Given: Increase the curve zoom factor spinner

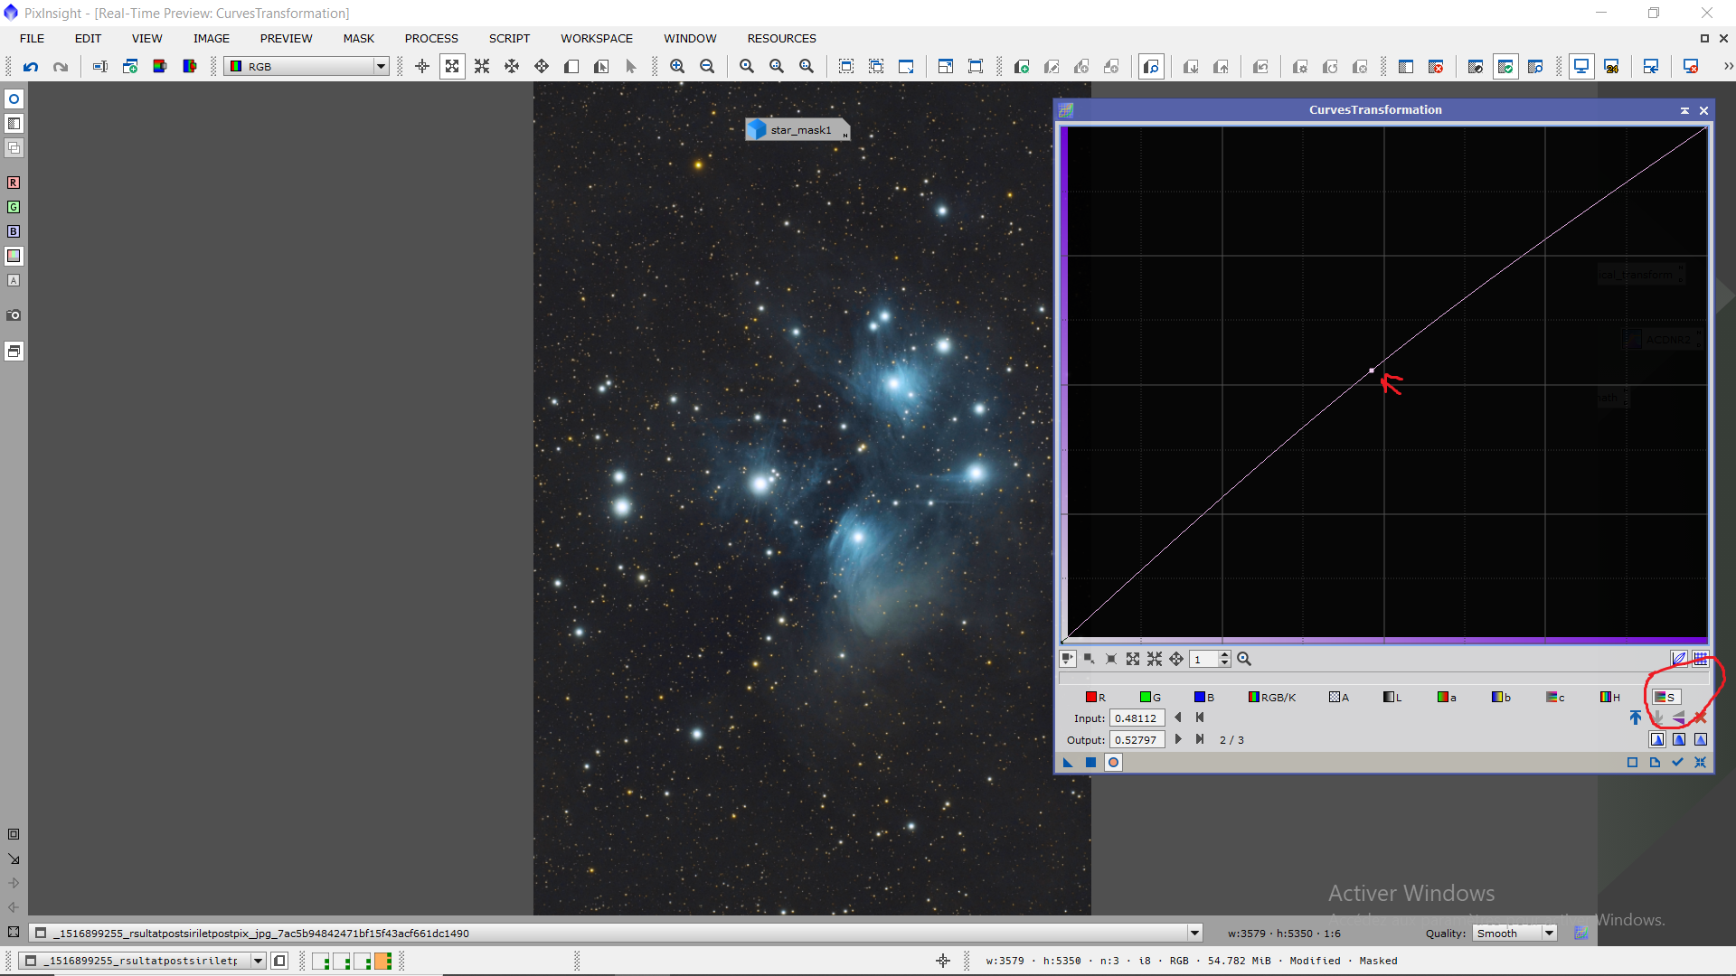Looking at the screenshot, I should (1225, 655).
